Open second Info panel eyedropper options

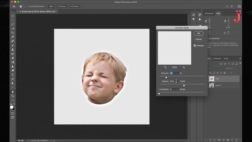(x=225, y=21)
